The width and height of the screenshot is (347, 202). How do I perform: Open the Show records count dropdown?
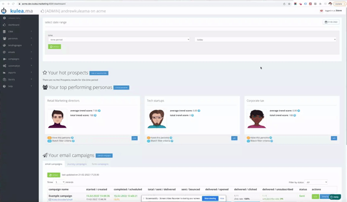point(59,182)
